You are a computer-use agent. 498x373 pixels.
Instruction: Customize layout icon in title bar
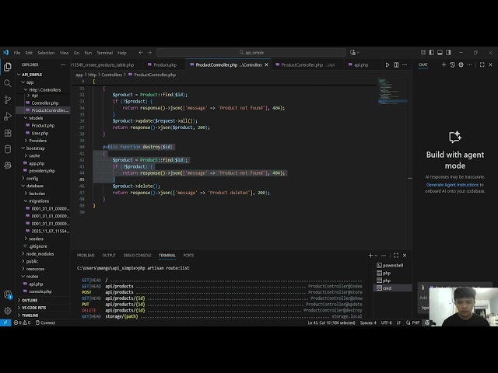click(x=423, y=53)
